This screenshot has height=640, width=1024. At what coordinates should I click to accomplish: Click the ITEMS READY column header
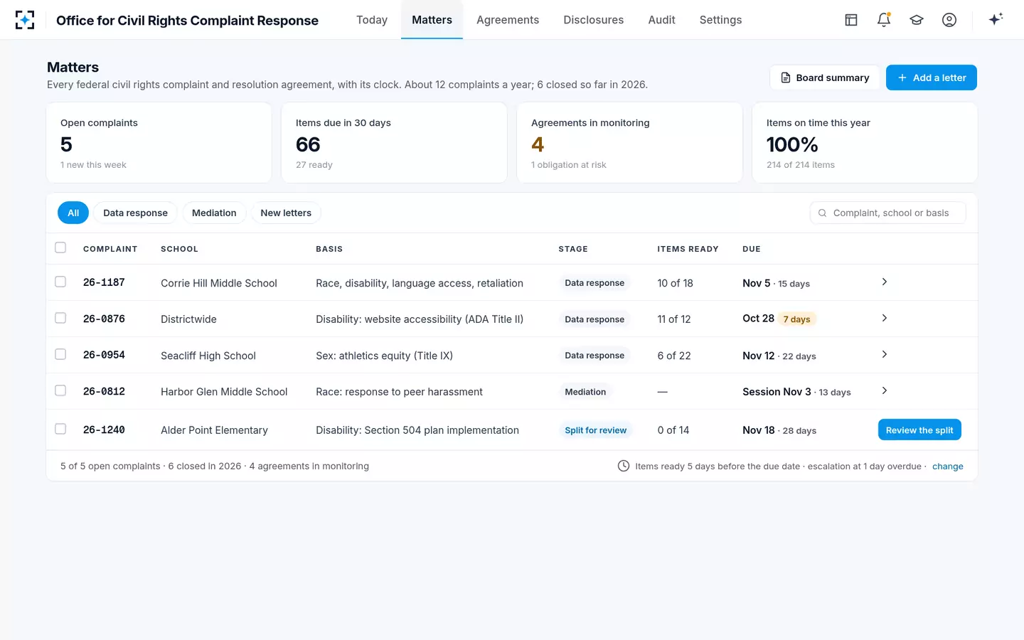click(688, 249)
